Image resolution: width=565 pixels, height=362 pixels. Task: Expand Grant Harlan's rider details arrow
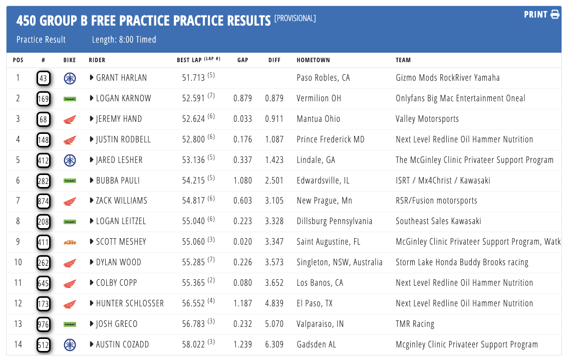pos(92,78)
